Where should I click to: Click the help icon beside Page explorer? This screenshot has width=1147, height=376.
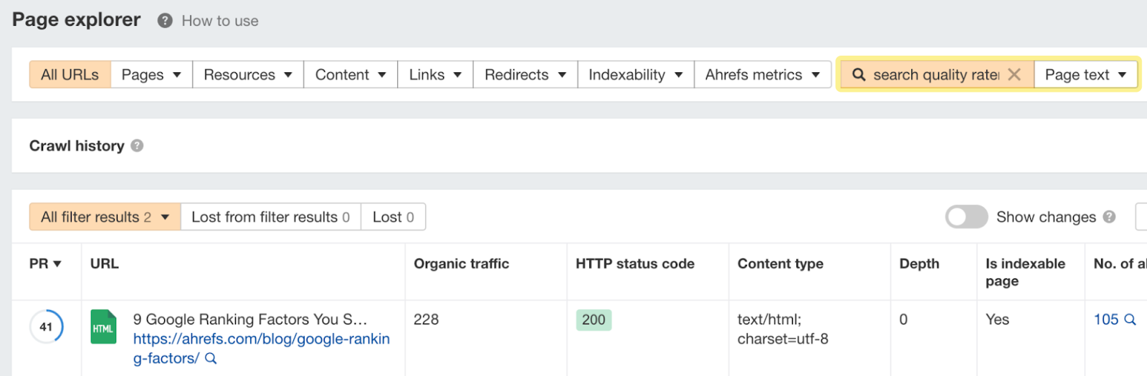(x=165, y=21)
